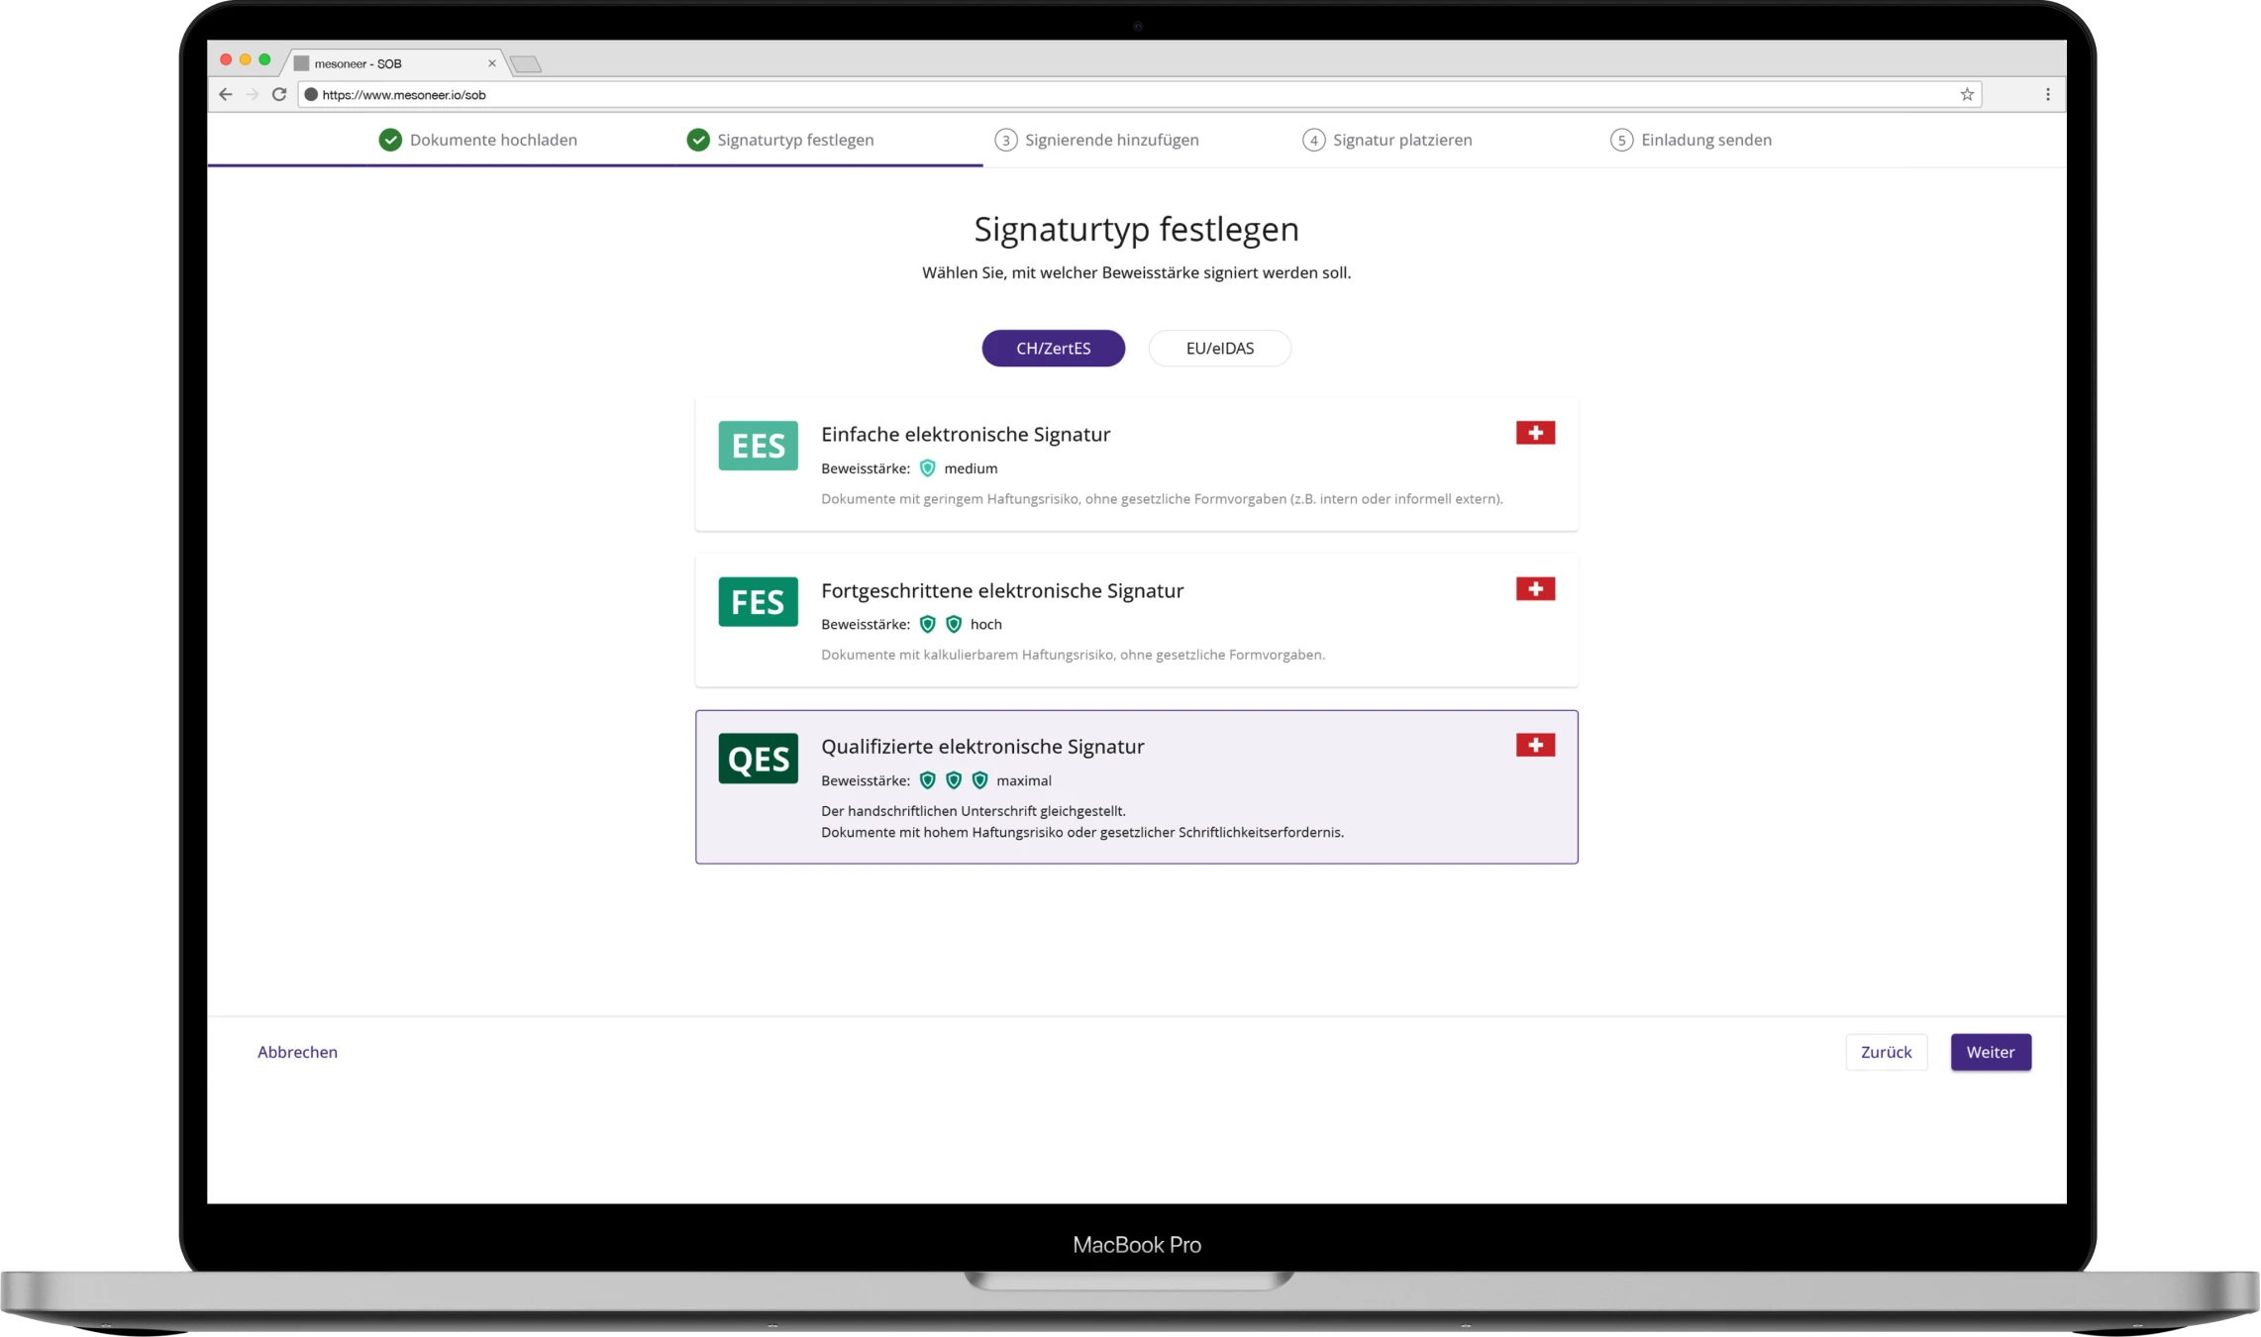2261x1337 pixels.
Task: Switch to EU/eIDAS framework toggle
Action: click(x=1219, y=349)
